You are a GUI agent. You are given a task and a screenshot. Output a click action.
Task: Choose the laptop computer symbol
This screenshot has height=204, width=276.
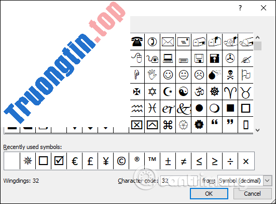pos(168,58)
